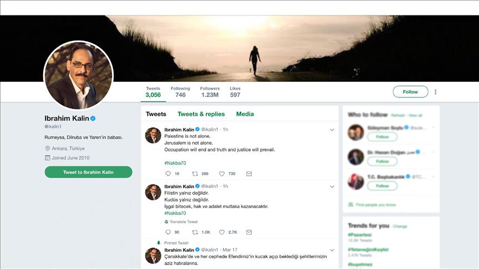Like the Palestine is not alone tweet

coord(222,174)
